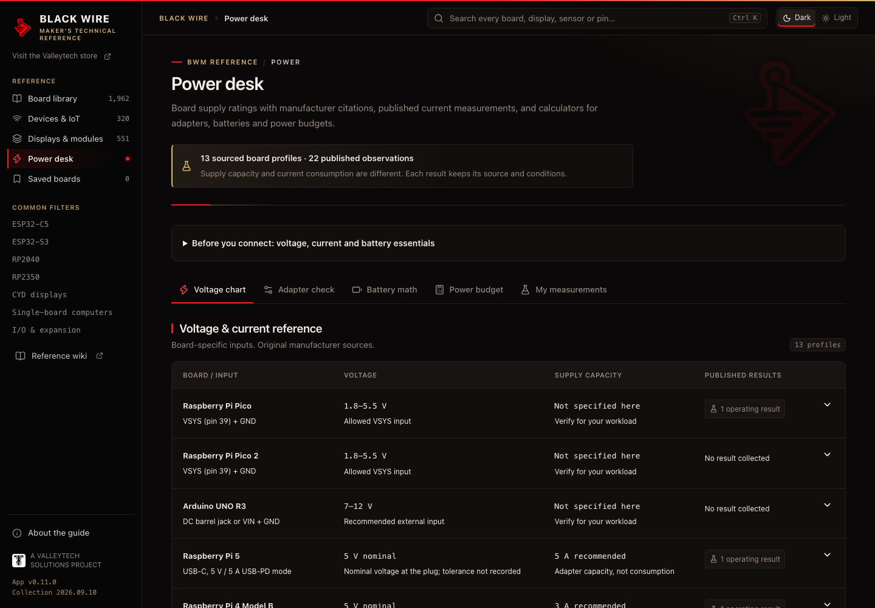
Task: Click the Board library book icon
Action: point(17,98)
